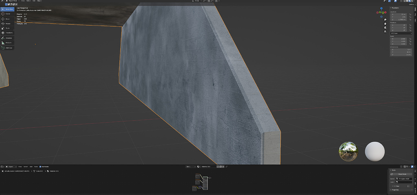417x195 pixels.
Task: Open the node editor Add menu
Action: (31, 167)
